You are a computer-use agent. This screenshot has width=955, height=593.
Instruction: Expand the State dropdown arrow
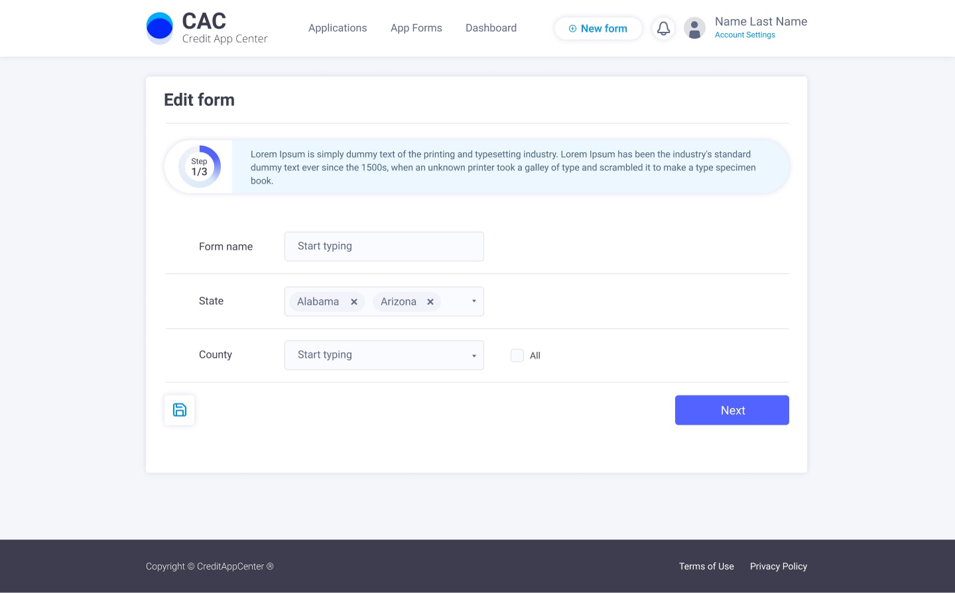474,301
